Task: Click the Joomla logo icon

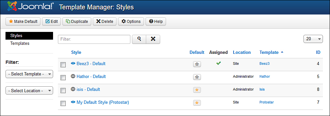Action: (12, 6)
